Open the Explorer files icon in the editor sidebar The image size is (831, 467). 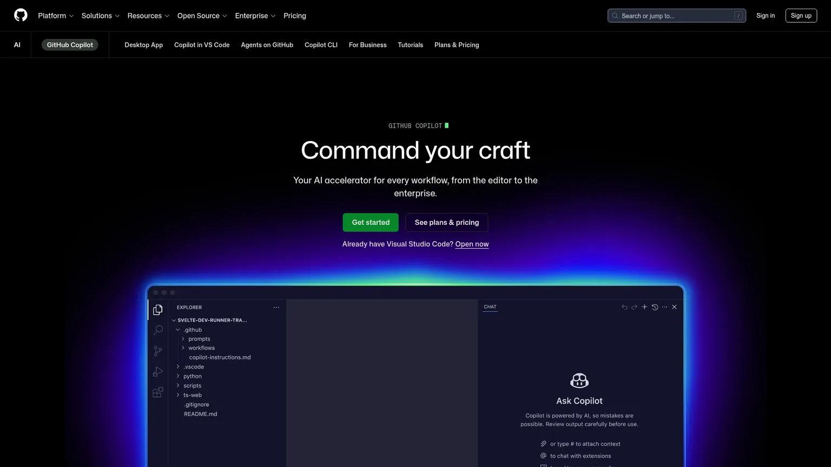click(x=157, y=310)
